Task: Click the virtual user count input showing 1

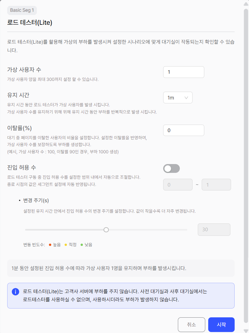Action: tap(183, 72)
